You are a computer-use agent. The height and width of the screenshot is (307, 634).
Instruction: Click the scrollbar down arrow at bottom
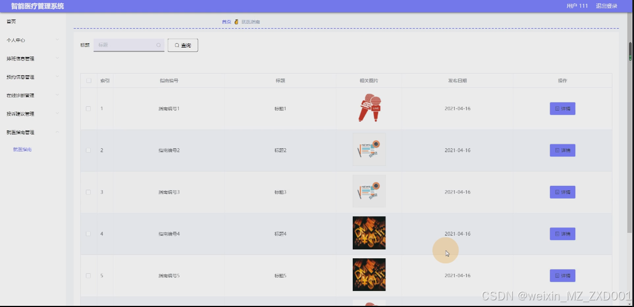pos(630,303)
